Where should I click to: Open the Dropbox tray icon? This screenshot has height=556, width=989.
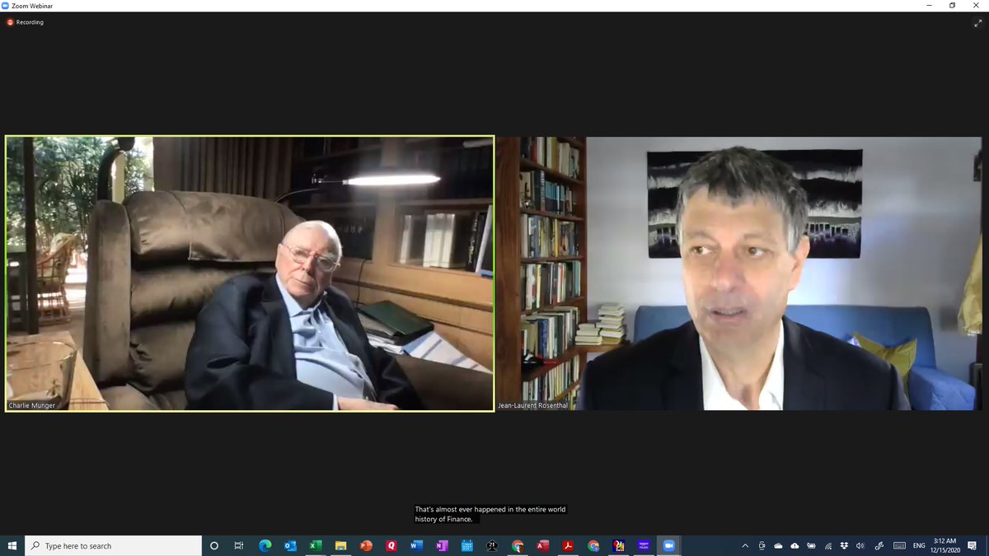(845, 545)
